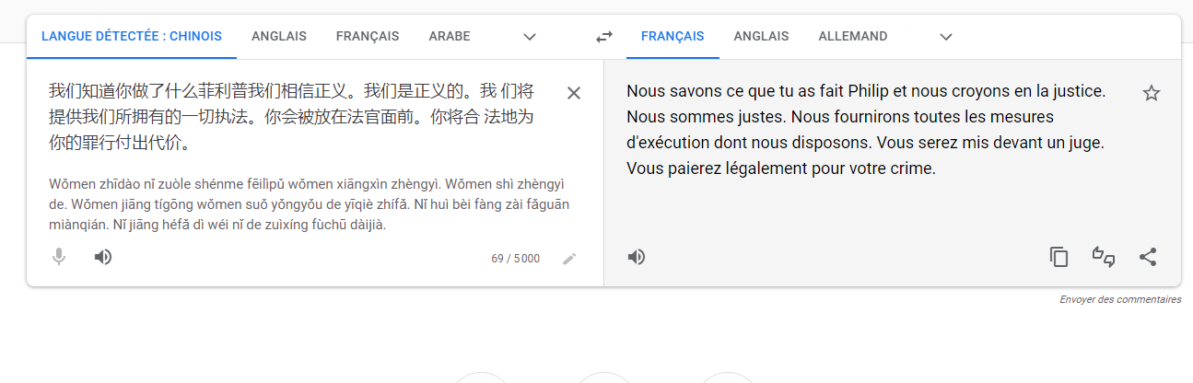The width and height of the screenshot is (1193, 383).
Task: Expand the target language list chevron
Action: [x=946, y=37]
